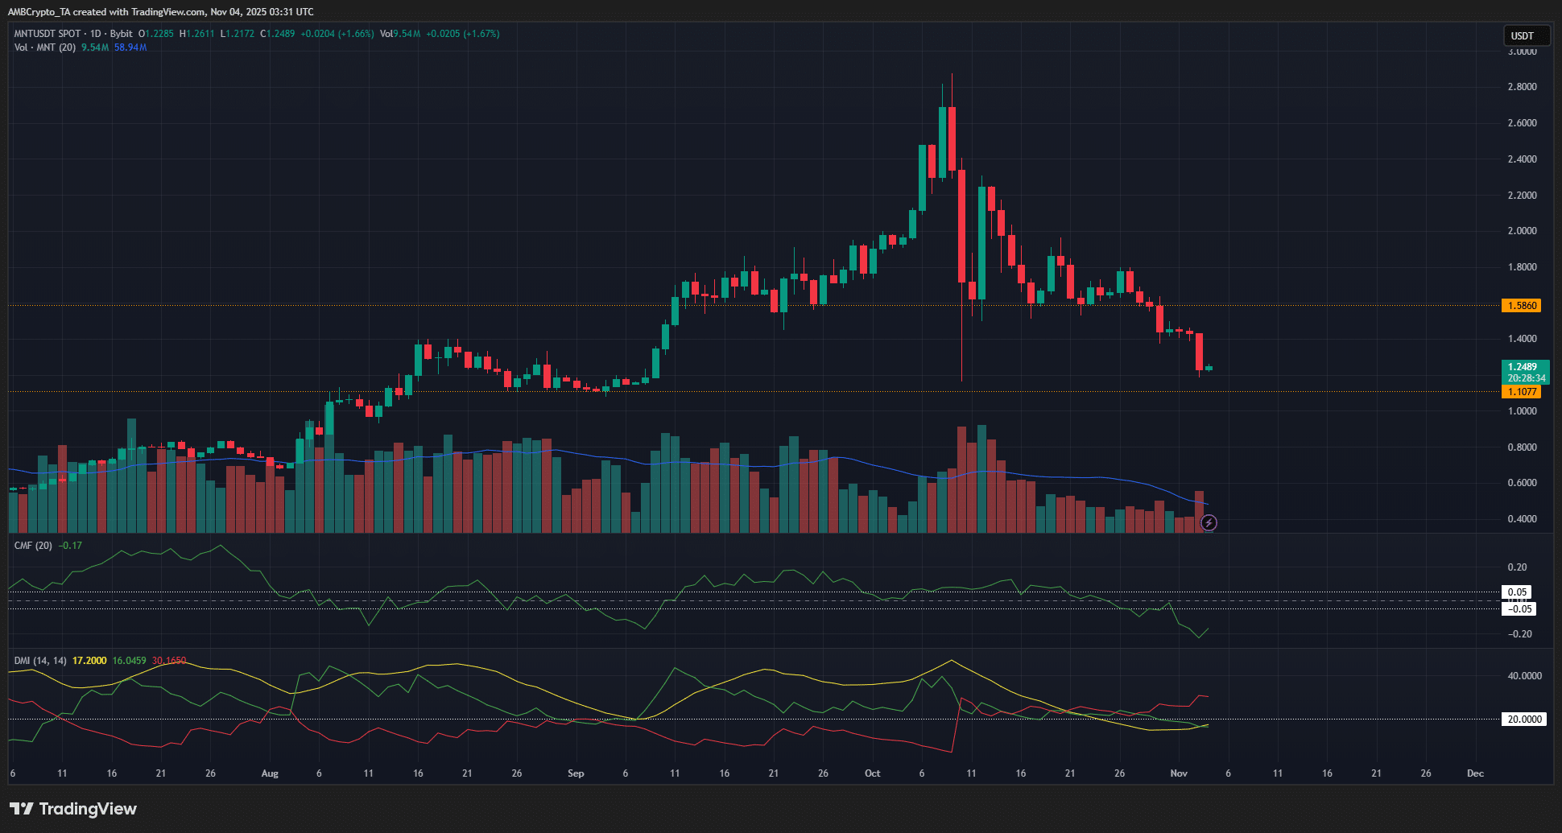Viewport: 1562px width, 833px height.
Task: Click the Oct label on the time axis
Action: [872, 773]
